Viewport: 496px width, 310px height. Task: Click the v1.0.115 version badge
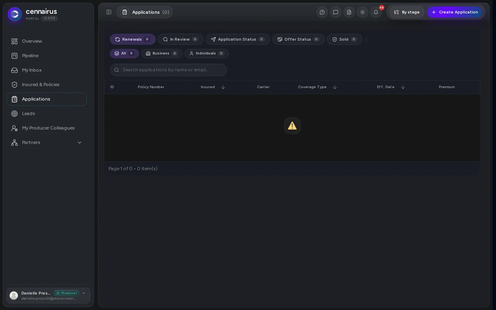pos(49,19)
